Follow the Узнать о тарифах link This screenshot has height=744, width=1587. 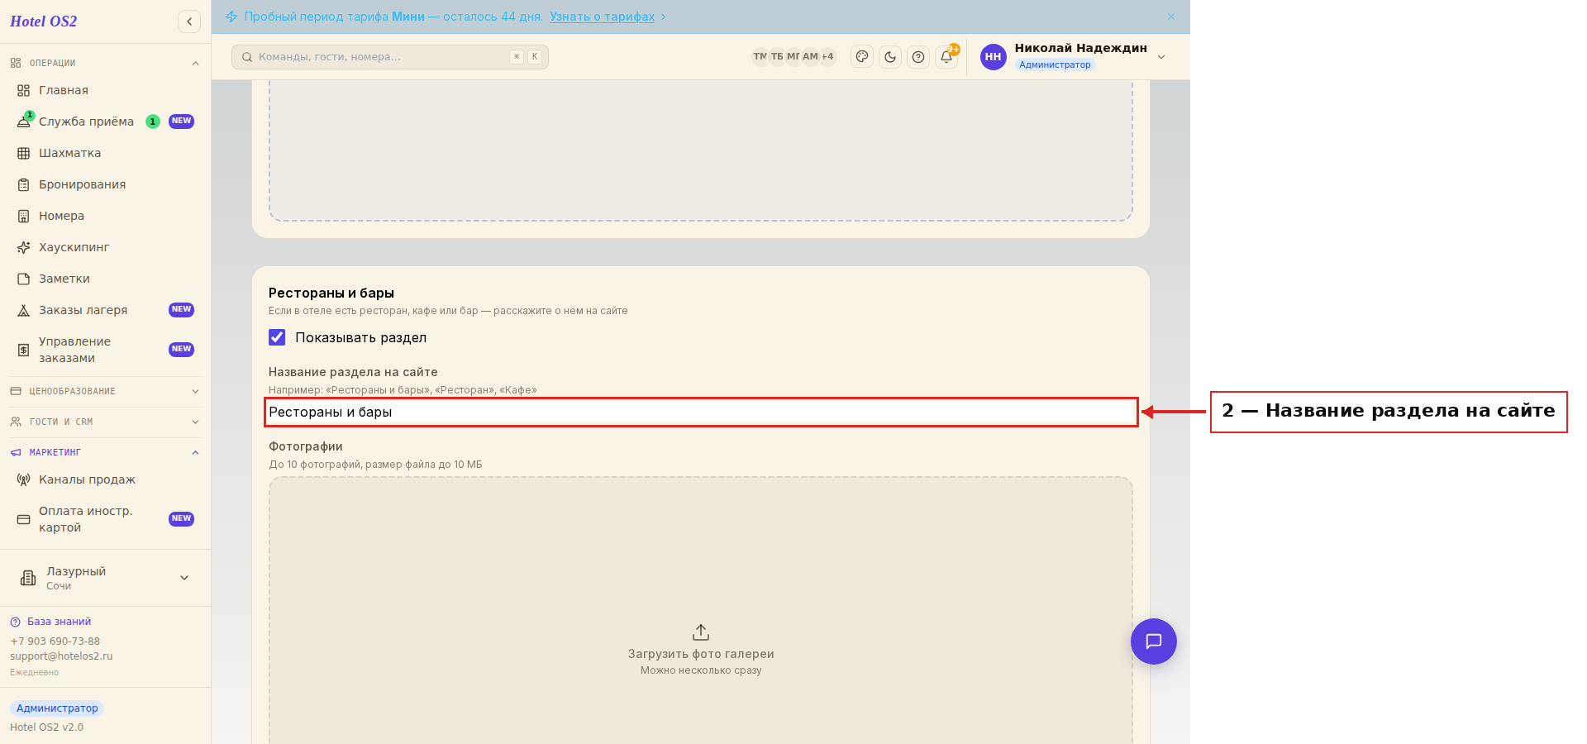(602, 17)
